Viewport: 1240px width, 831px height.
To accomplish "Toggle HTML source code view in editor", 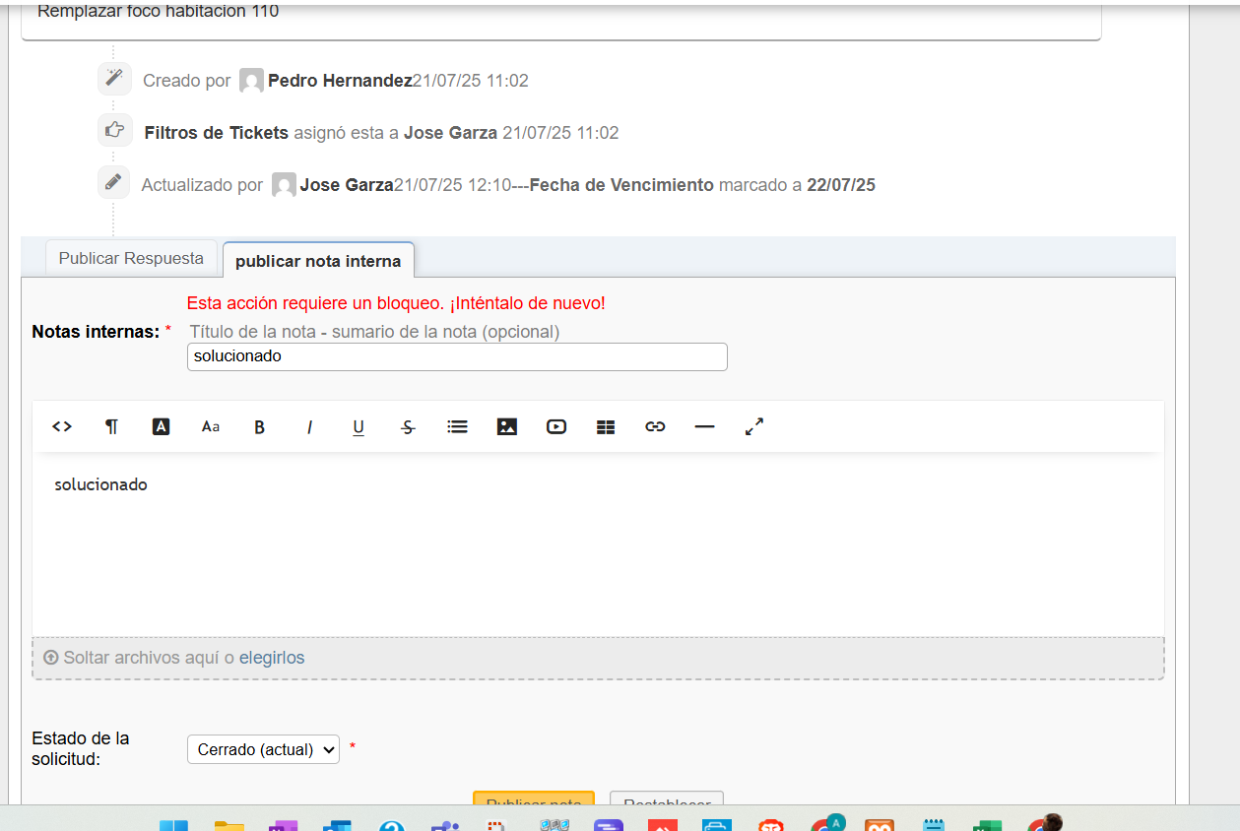I will (x=62, y=426).
